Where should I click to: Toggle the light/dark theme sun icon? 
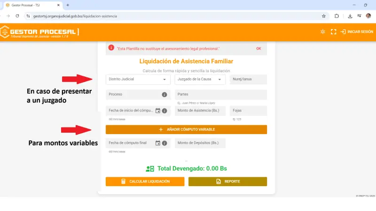(322, 32)
